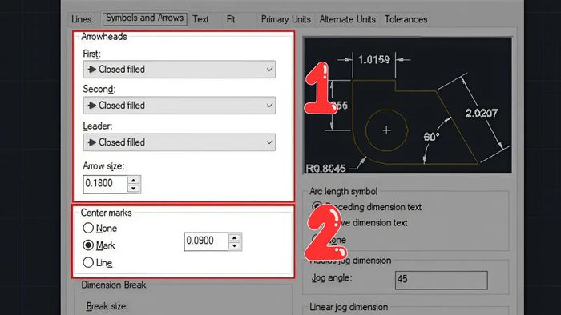Open the Text tab

[x=200, y=19]
